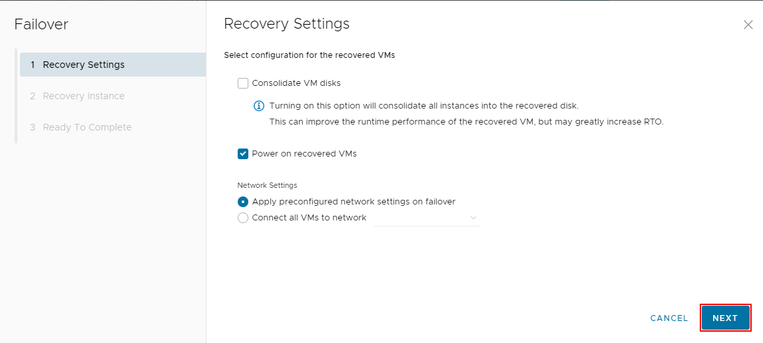
Task: Click the "Apply preconfigured network settings on failover" label
Action: click(354, 202)
